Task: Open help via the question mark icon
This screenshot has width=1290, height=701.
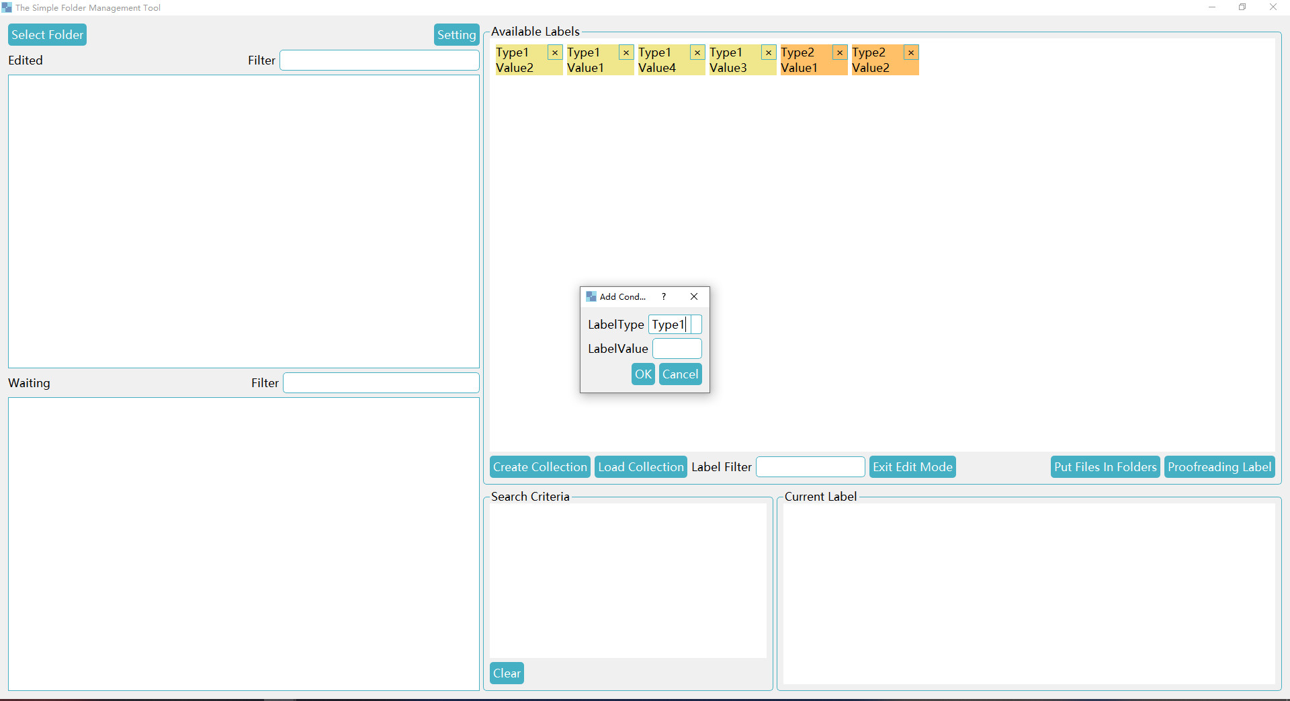Action: point(664,296)
